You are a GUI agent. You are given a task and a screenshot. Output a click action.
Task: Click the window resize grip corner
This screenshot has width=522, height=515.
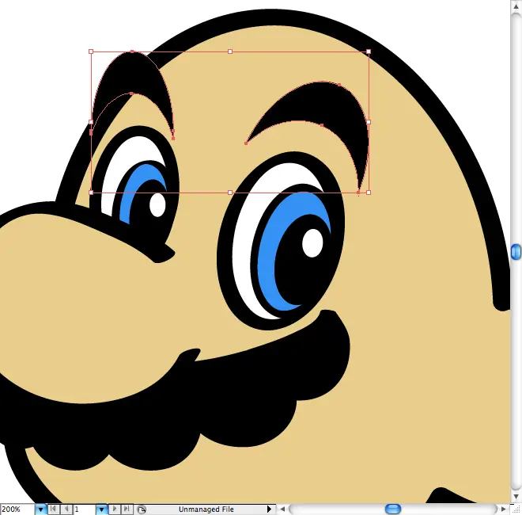[x=516, y=509]
